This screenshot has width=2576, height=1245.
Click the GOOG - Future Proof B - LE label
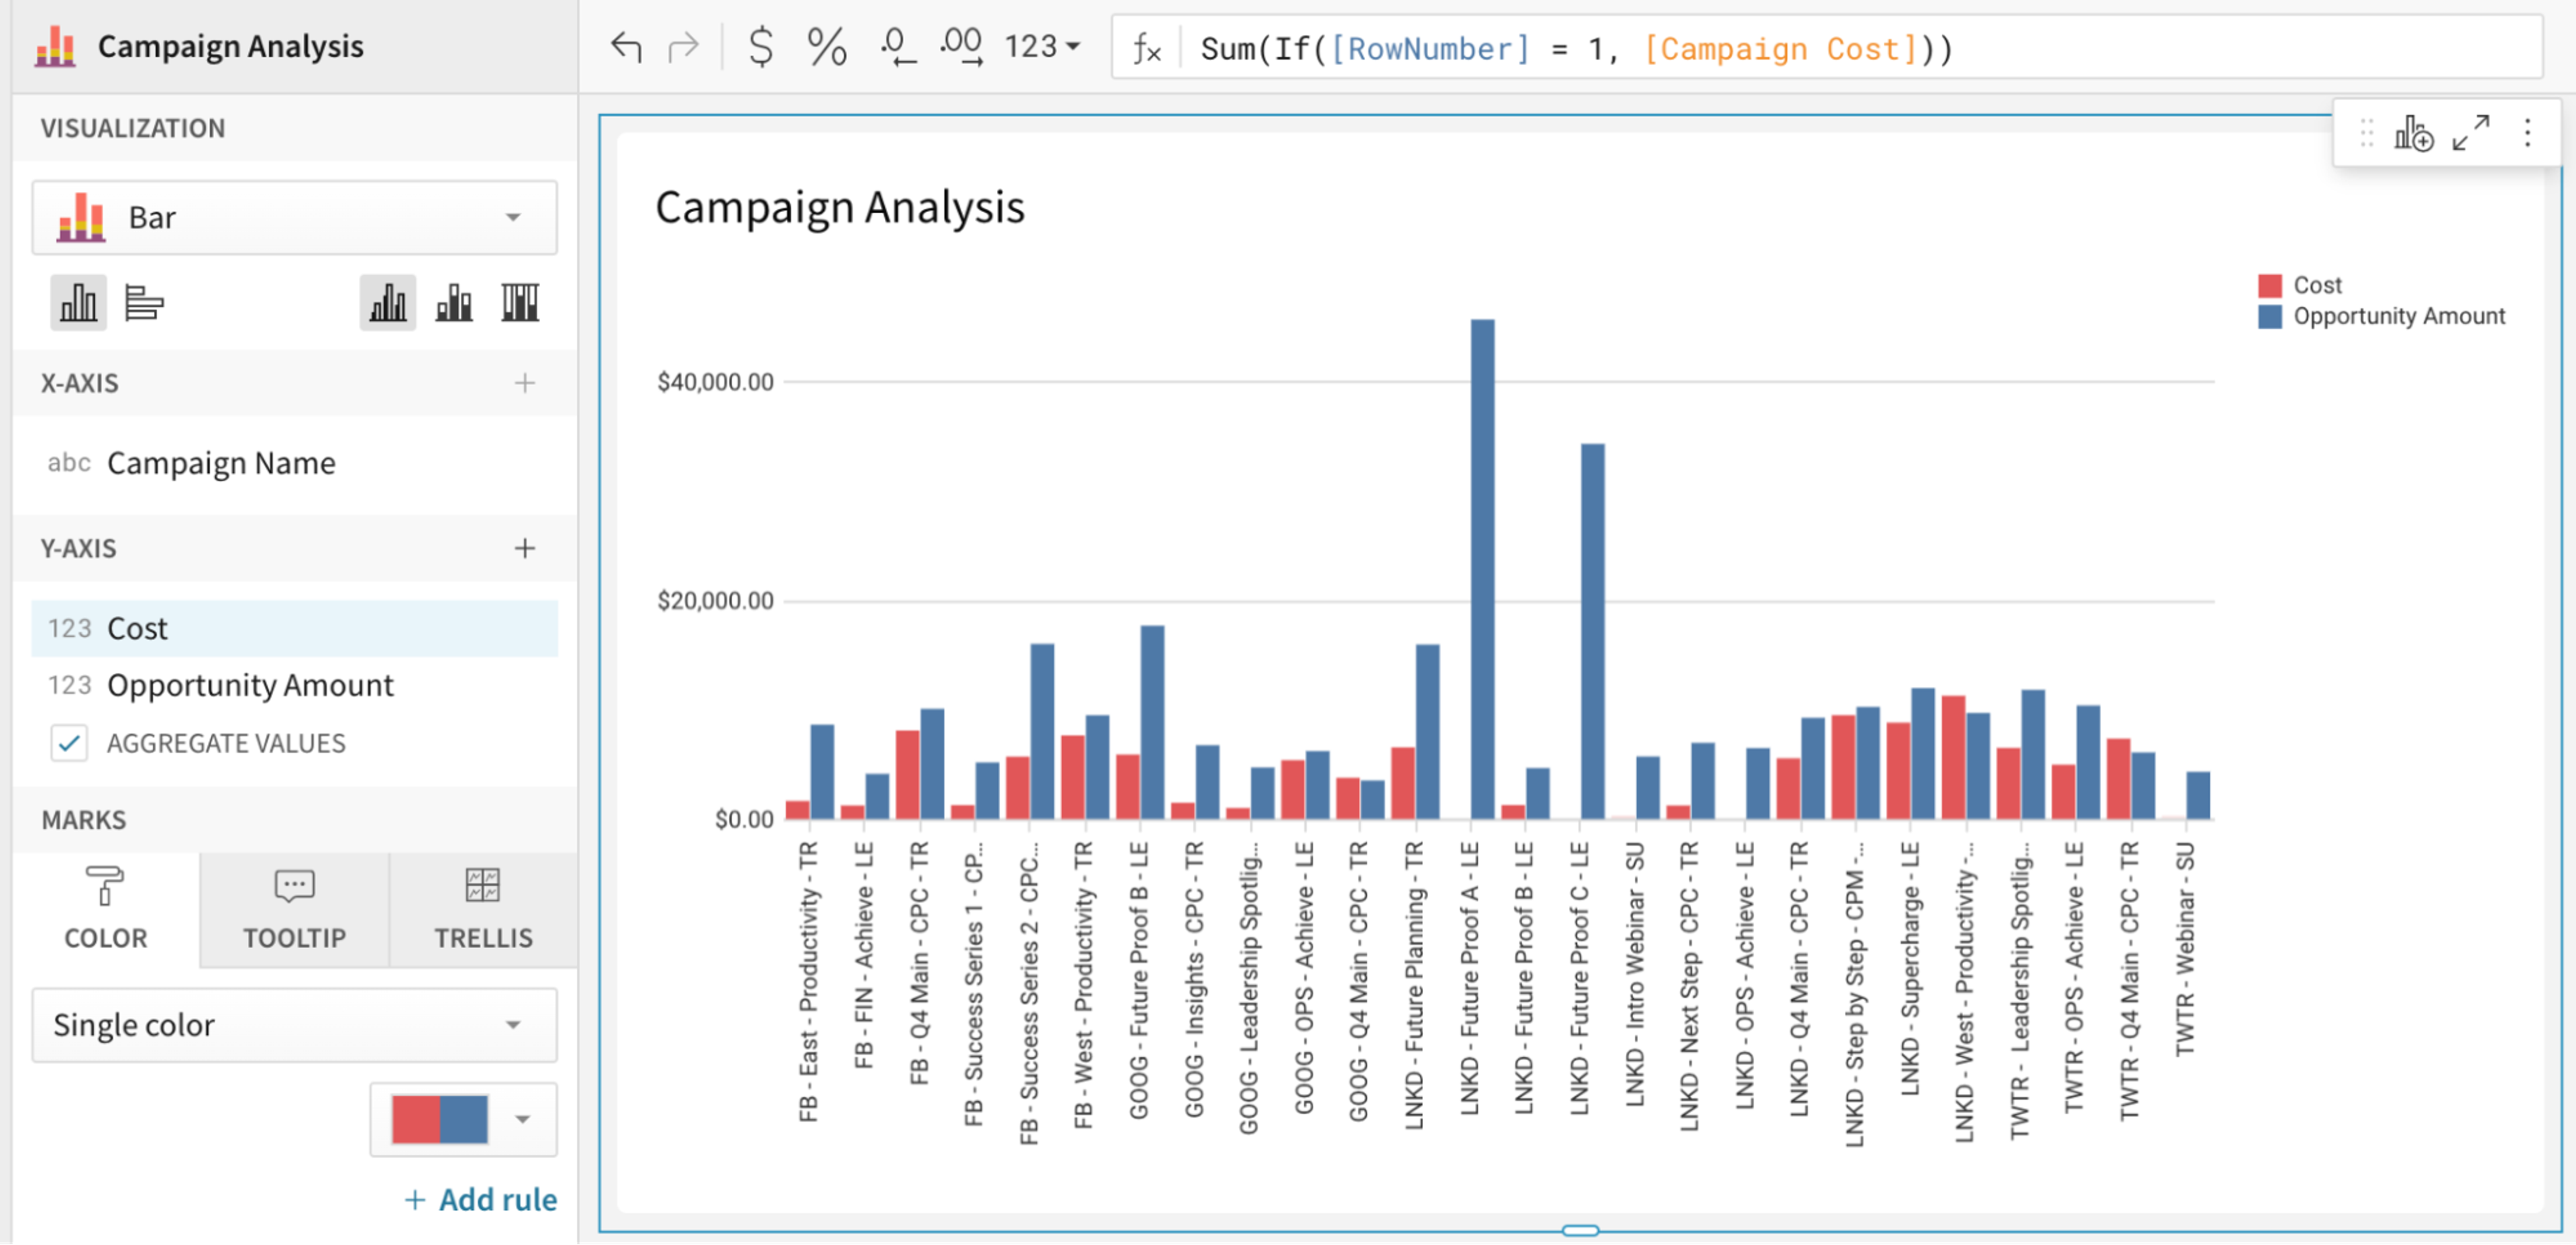coord(1139,980)
